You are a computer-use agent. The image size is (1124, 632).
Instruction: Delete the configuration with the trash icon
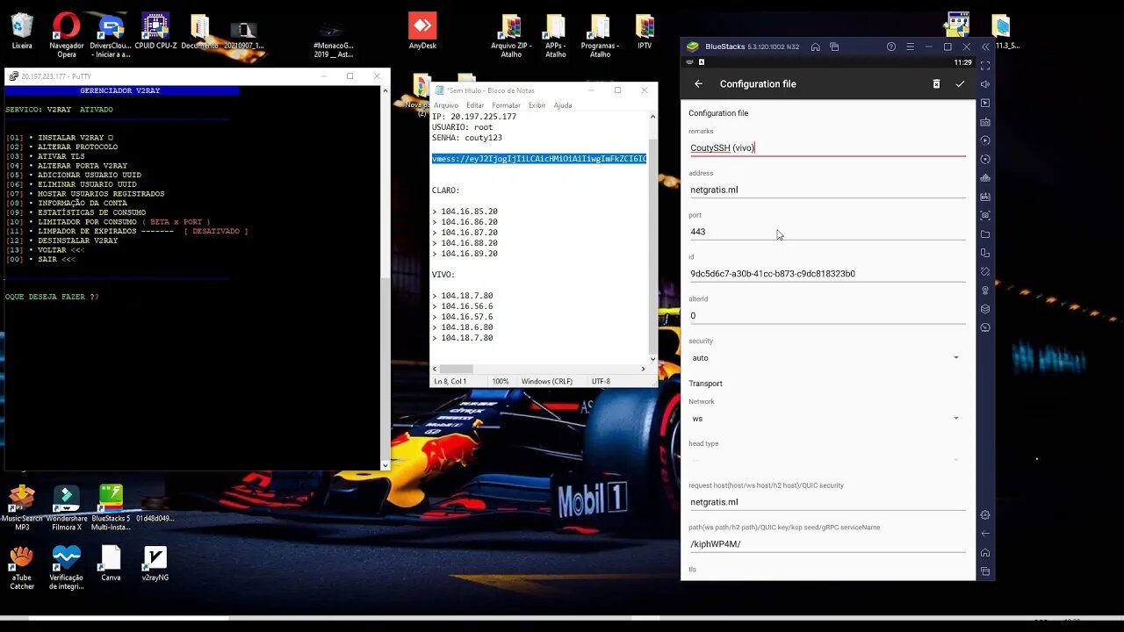[x=936, y=84]
